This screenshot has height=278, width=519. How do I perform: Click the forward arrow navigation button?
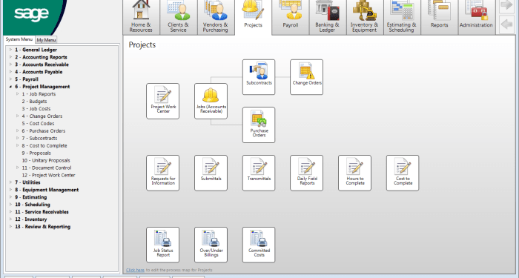pyautogui.click(x=506, y=6)
